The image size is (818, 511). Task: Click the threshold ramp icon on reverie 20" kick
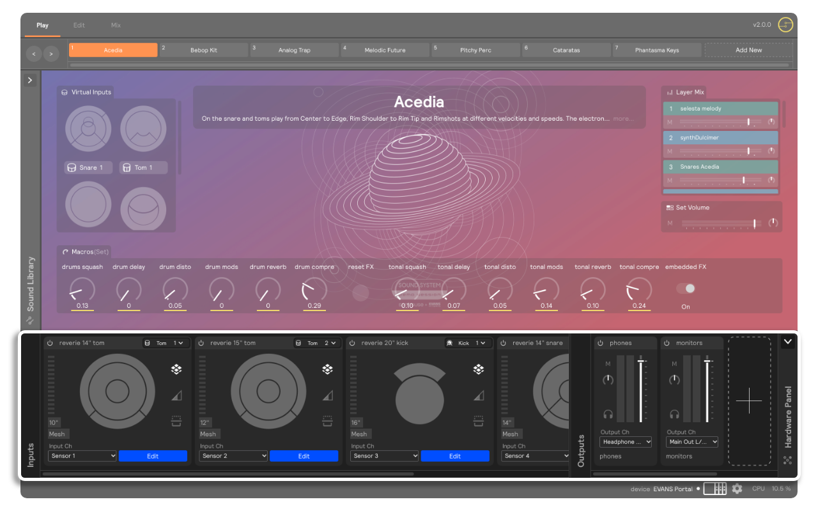tap(478, 396)
